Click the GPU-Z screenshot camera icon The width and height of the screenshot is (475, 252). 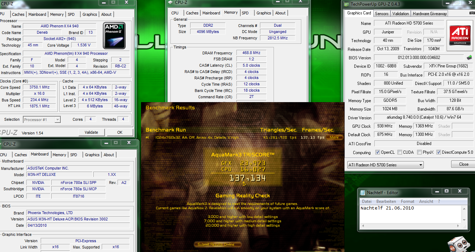pyautogui.click(x=471, y=13)
